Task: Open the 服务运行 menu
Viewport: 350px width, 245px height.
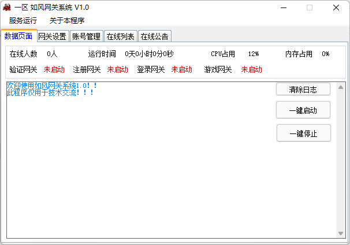Action: (x=23, y=21)
